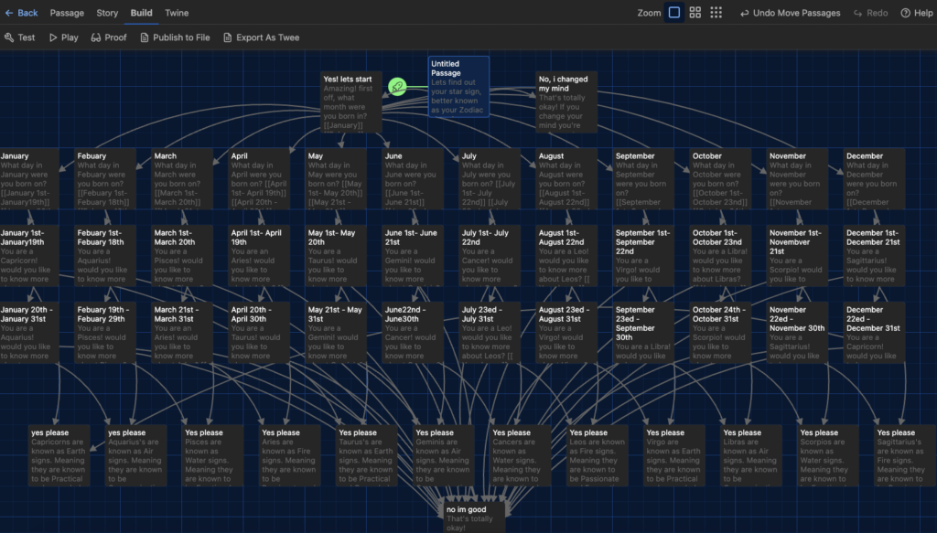937x533 pixels.
Task: Select the 'no im good' passage
Action: [x=475, y=517]
